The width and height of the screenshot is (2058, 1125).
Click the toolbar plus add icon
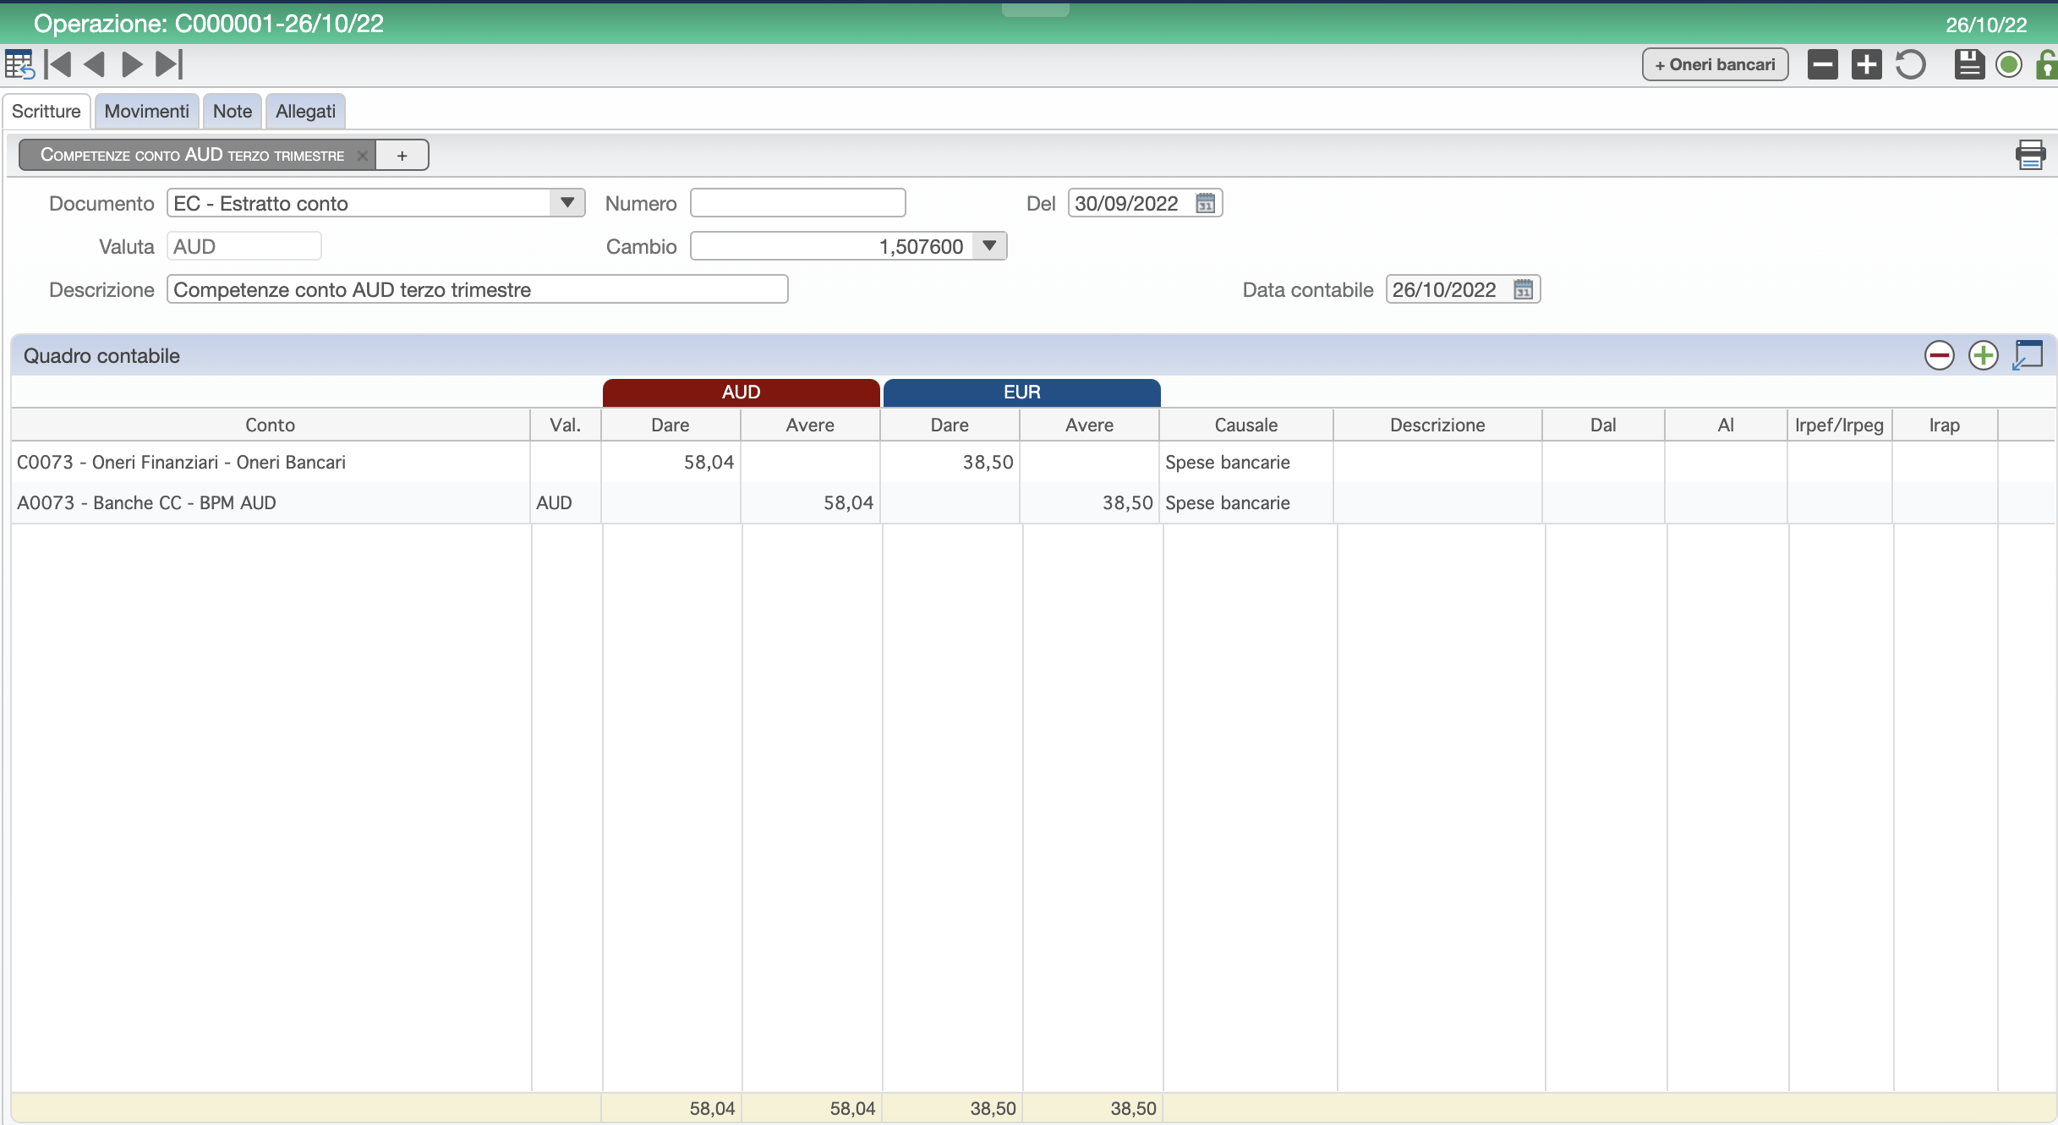click(1866, 64)
